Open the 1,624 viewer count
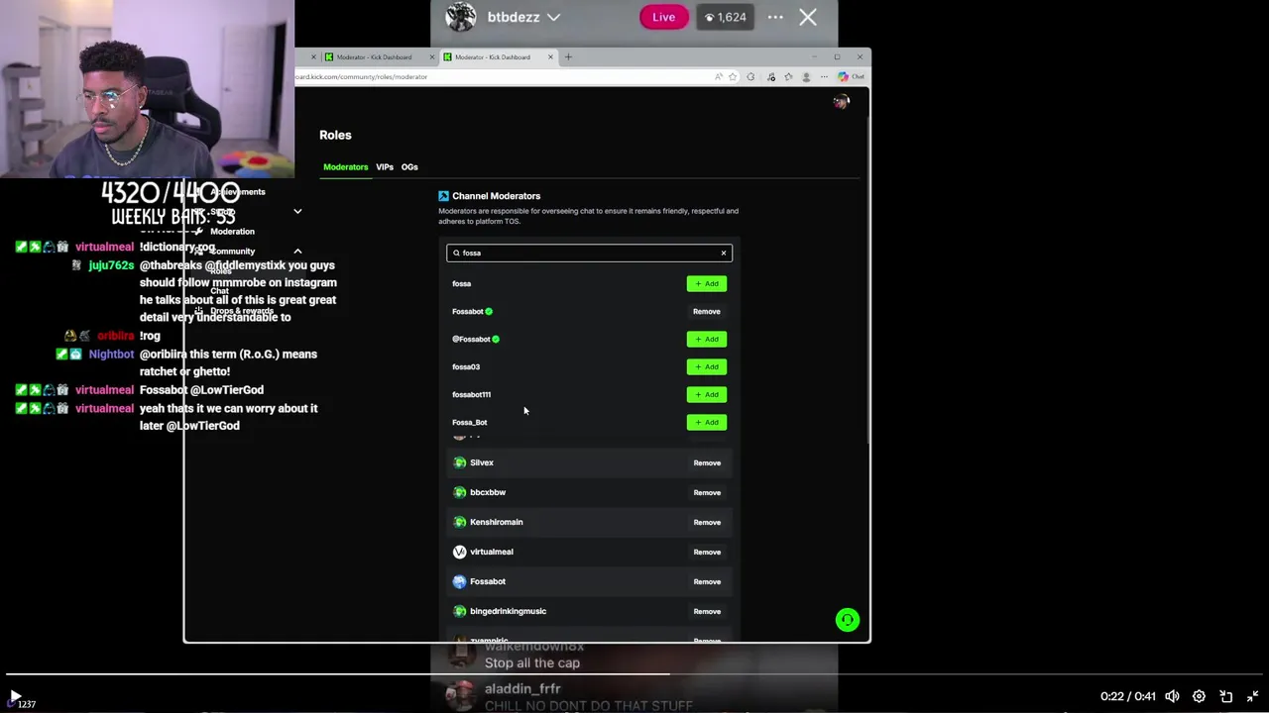1269x713 pixels. coord(724,17)
